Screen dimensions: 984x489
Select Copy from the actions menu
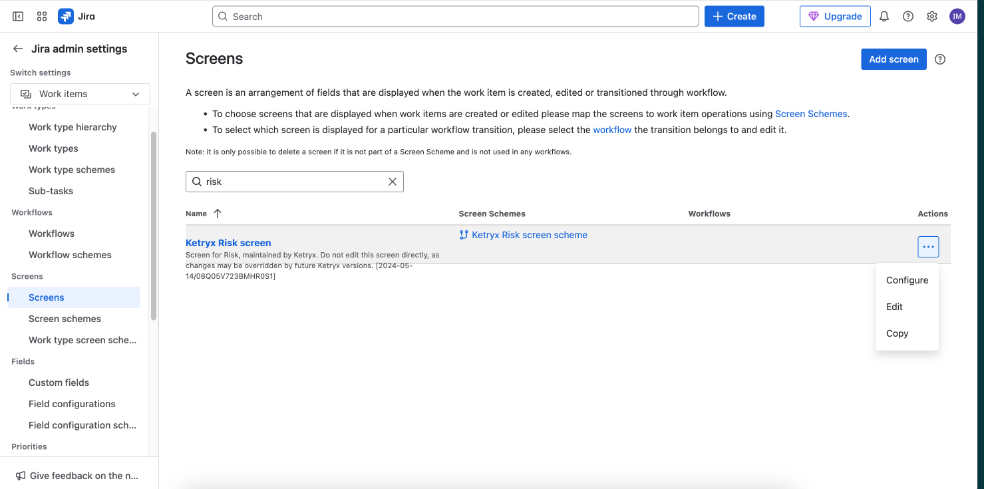point(907,333)
